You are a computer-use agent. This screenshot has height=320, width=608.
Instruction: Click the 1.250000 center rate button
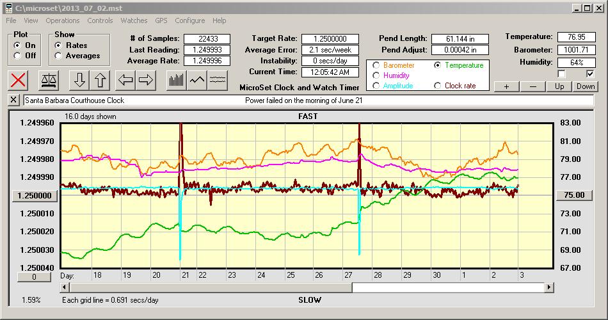(x=35, y=195)
